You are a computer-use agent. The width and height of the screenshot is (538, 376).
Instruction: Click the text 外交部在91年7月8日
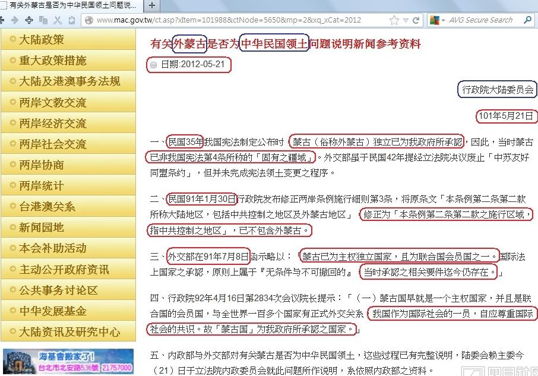point(208,257)
